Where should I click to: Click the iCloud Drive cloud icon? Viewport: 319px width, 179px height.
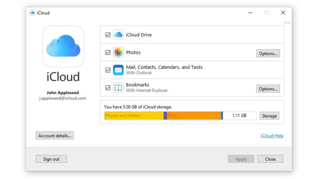[x=118, y=35]
